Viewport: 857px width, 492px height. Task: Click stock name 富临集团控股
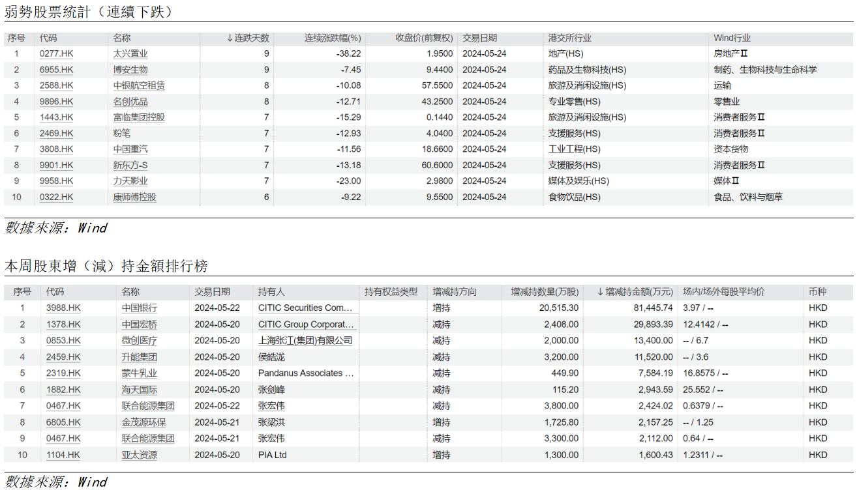pos(139,117)
